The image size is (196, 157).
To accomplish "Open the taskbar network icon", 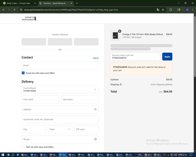I will [x=172, y=155].
